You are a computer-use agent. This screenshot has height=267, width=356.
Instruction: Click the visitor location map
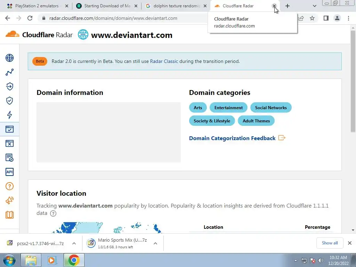107,227
